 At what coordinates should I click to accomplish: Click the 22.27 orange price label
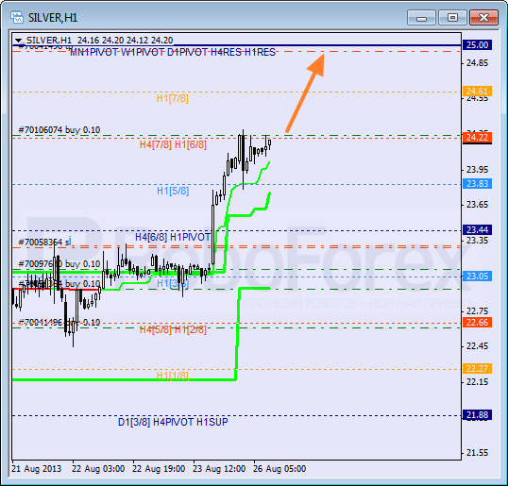(x=477, y=368)
